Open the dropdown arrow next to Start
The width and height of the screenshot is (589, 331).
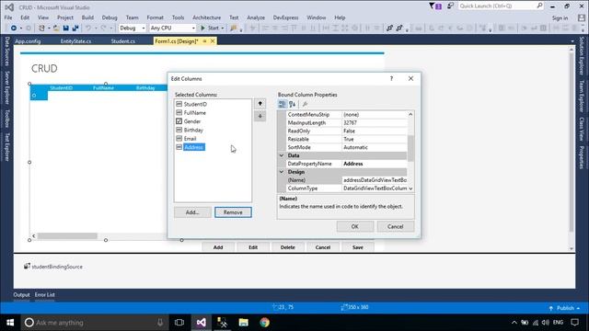pos(223,29)
